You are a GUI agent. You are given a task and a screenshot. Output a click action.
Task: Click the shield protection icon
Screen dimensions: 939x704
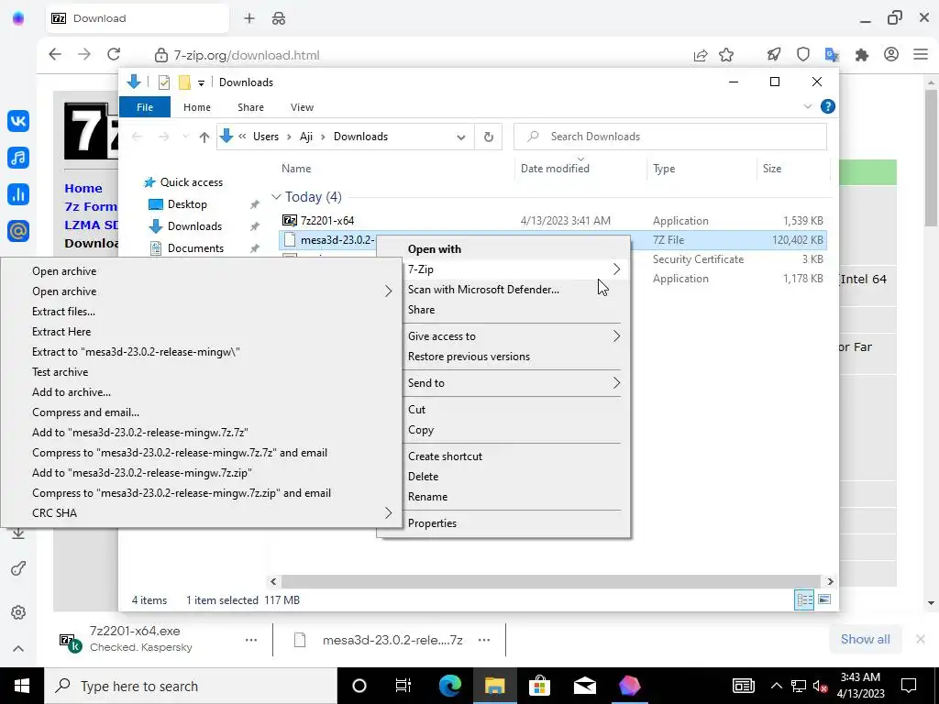[x=803, y=54]
